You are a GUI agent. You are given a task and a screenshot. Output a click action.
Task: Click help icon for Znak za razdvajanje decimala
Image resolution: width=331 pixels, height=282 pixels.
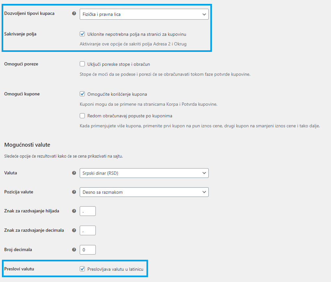tap(74, 230)
